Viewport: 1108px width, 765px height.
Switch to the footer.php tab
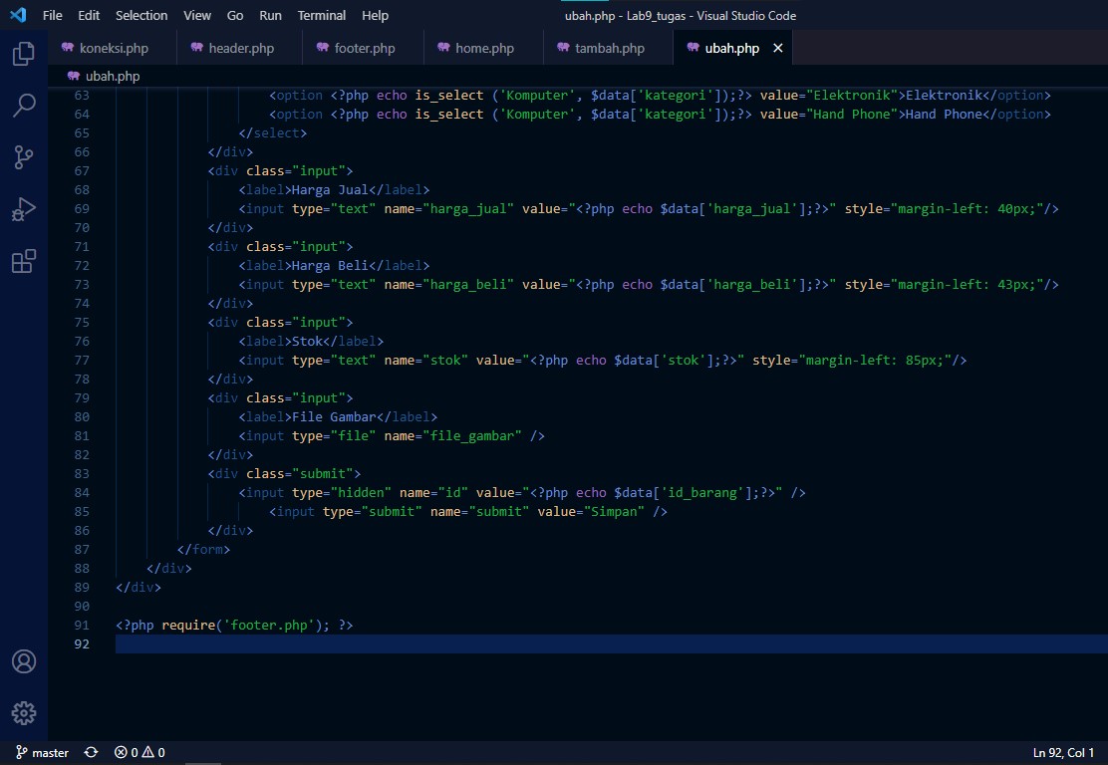coord(363,48)
